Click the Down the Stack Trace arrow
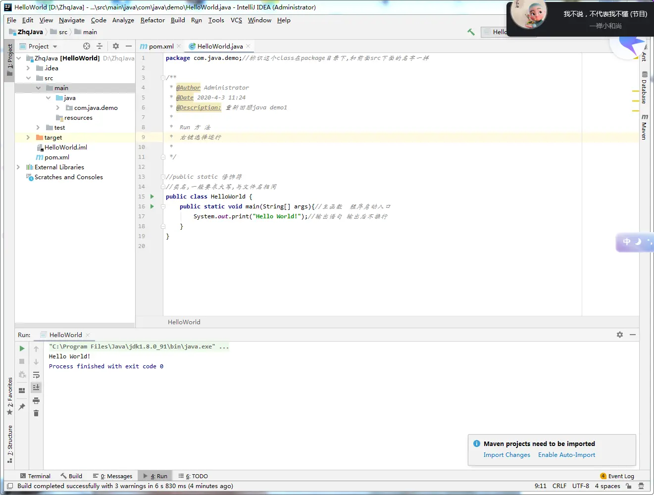 pos(36,361)
